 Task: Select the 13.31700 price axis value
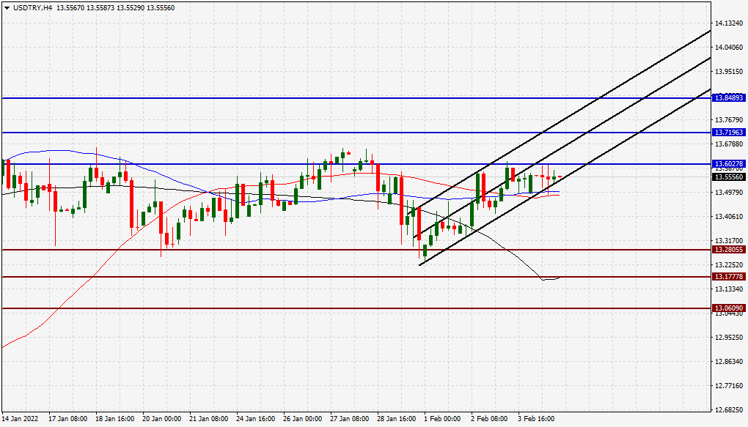tap(729, 241)
